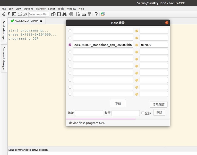Open Find using the binoculars icon
The height and width of the screenshot is (155, 197).
[x=64, y=14]
